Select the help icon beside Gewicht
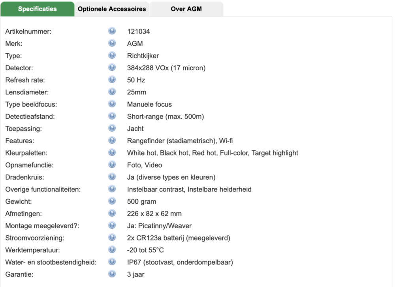395x287 pixels. 112,201
